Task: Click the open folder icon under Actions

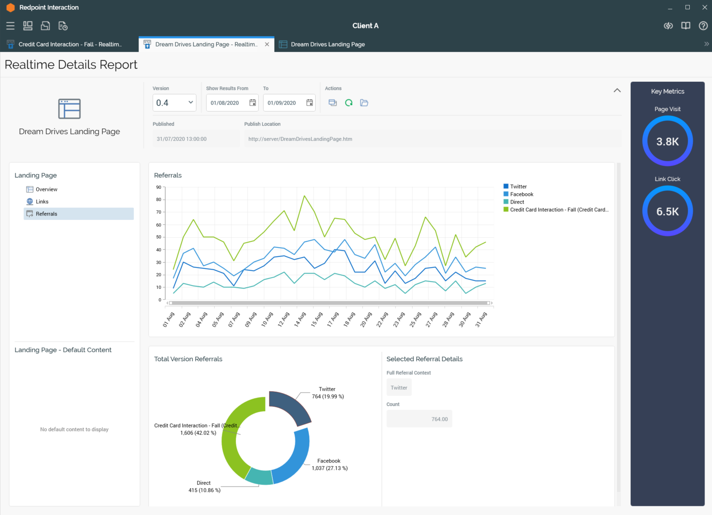Action: tap(364, 103)
